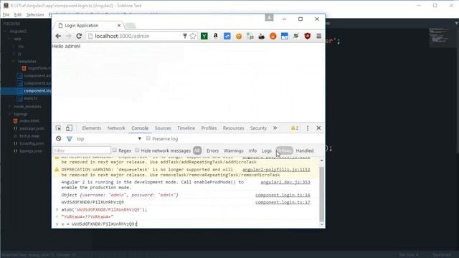Select index.html in Sublime sidebar
This screenshot has height=258, width=459.
tap(29, 121)
